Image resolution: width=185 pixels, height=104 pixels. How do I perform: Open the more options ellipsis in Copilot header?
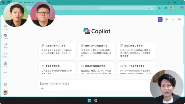173,19
